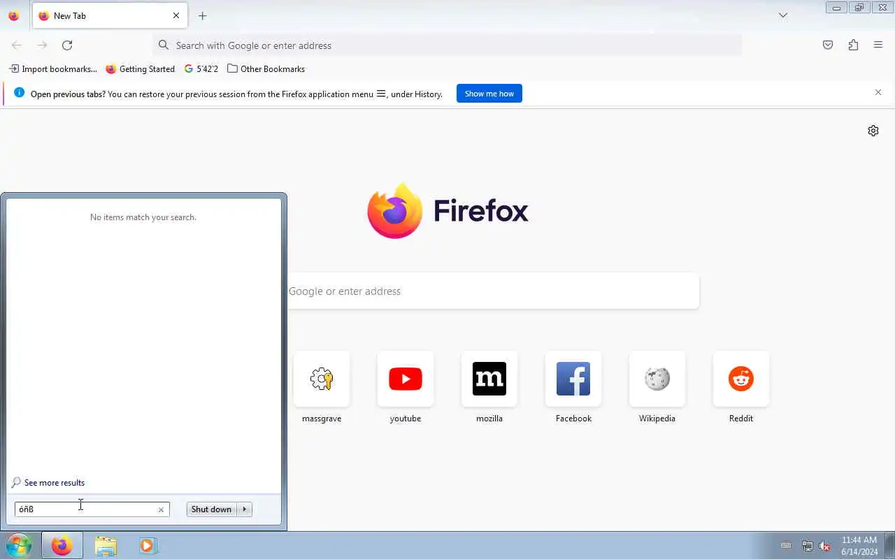Open the muted volume tray icon

pyautogui.click(x=825, y=546)
